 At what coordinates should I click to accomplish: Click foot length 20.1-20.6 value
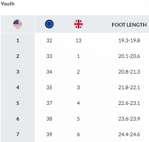point(129,56)
